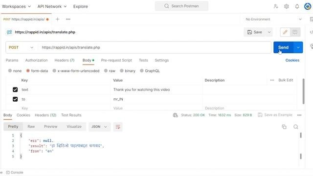Click into the request URL input field
313x176 pixels.
pos(154,47)
